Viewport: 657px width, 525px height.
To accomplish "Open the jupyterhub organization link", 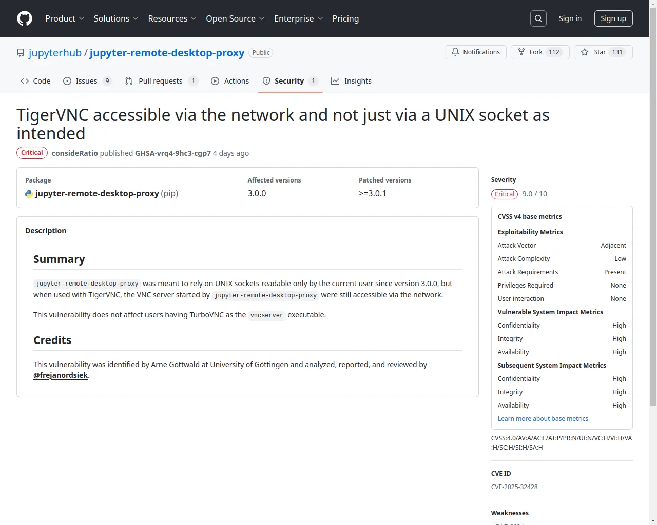I will point(55,53).
